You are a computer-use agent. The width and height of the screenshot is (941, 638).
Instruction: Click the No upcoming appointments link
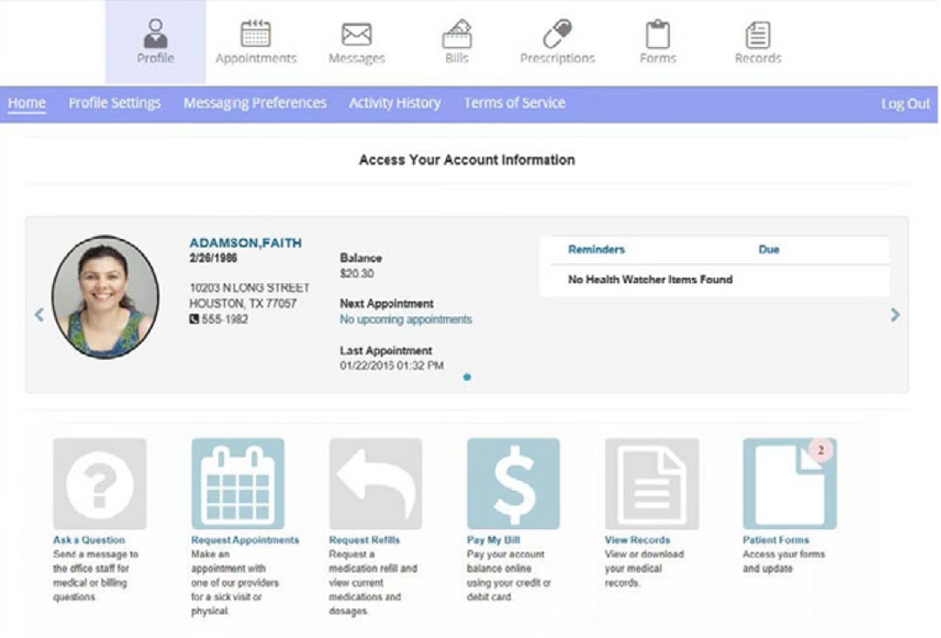coord(405,320)
